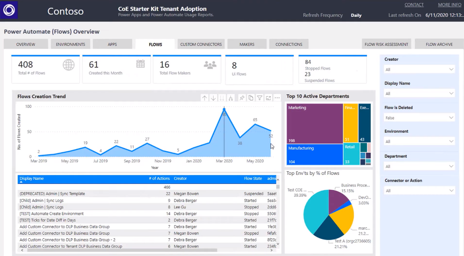Image resolution: width=464 pixels, height=256 pixels.
Task: Sort table by # of Actions header
Action: (159, 178)
